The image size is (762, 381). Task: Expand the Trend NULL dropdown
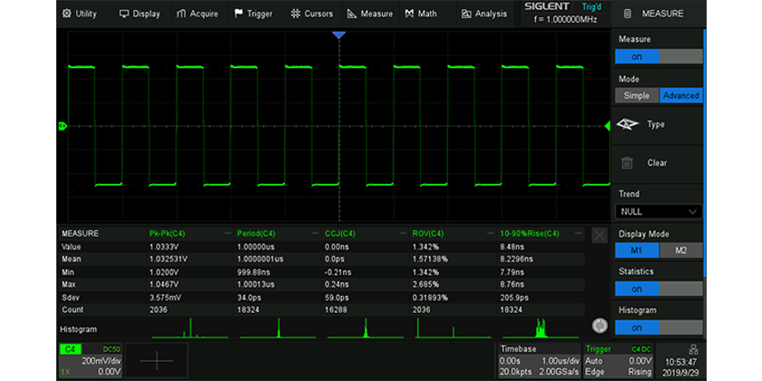(x=659, y=211)
